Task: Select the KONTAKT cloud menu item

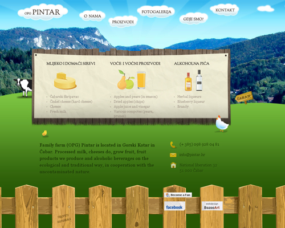Action: tap(225, 10)
